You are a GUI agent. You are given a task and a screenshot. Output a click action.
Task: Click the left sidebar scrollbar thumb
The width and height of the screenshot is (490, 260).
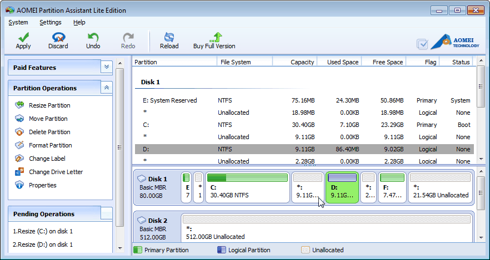tap(119, 147)
